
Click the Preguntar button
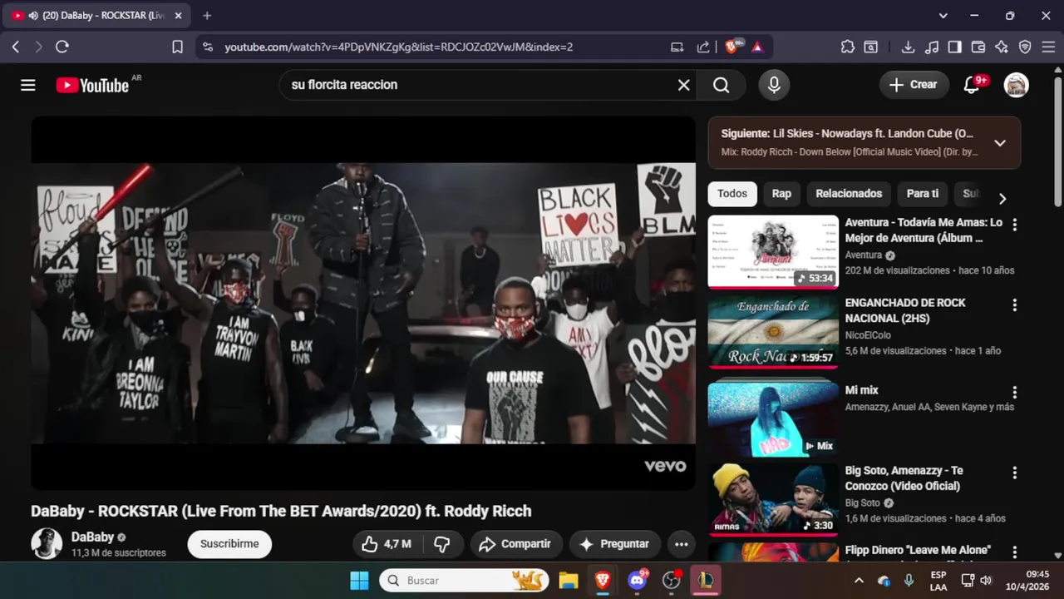pyautogui.click(x=615, y=544)
